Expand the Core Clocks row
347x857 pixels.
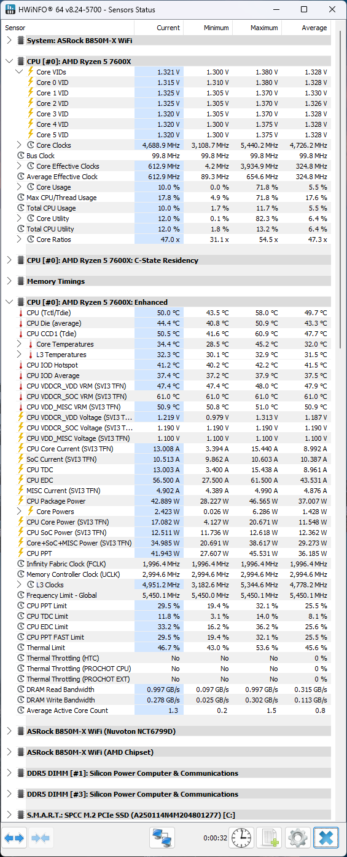[x=19, y=145]
